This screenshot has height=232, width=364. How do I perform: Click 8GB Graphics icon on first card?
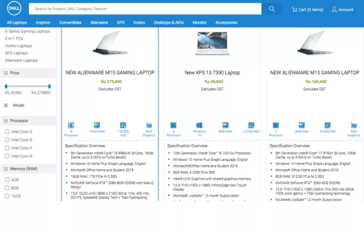pyautogui.click(x=149, y=126)
